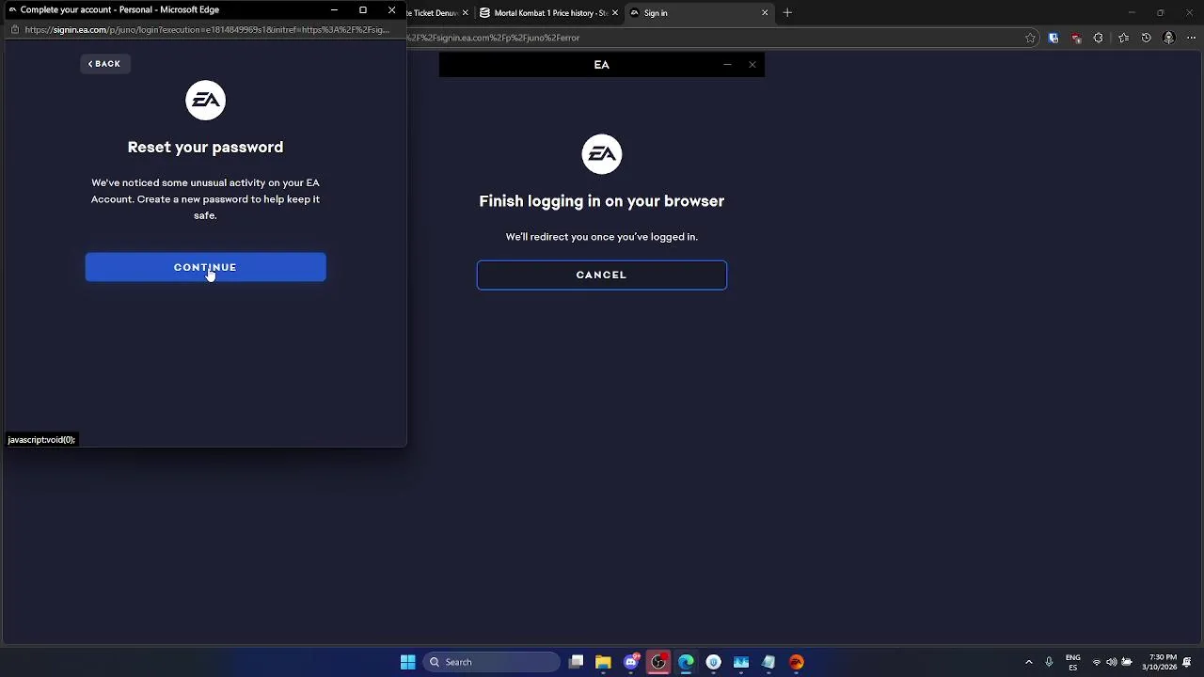This screenshot has width=1204, height=677.
Task: Open Task View on the taskbar
Action: (x=576, y=662)
